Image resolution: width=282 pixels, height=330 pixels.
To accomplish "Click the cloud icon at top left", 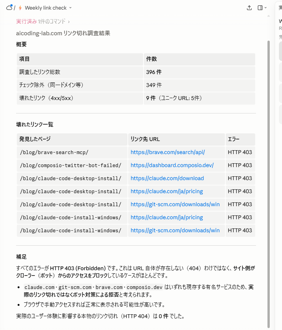I will 9,8.
